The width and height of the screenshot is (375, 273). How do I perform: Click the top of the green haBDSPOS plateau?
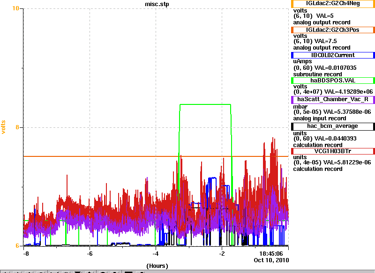click(205, 104)
